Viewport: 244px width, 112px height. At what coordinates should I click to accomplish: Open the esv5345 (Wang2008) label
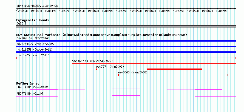coord(133,72)
